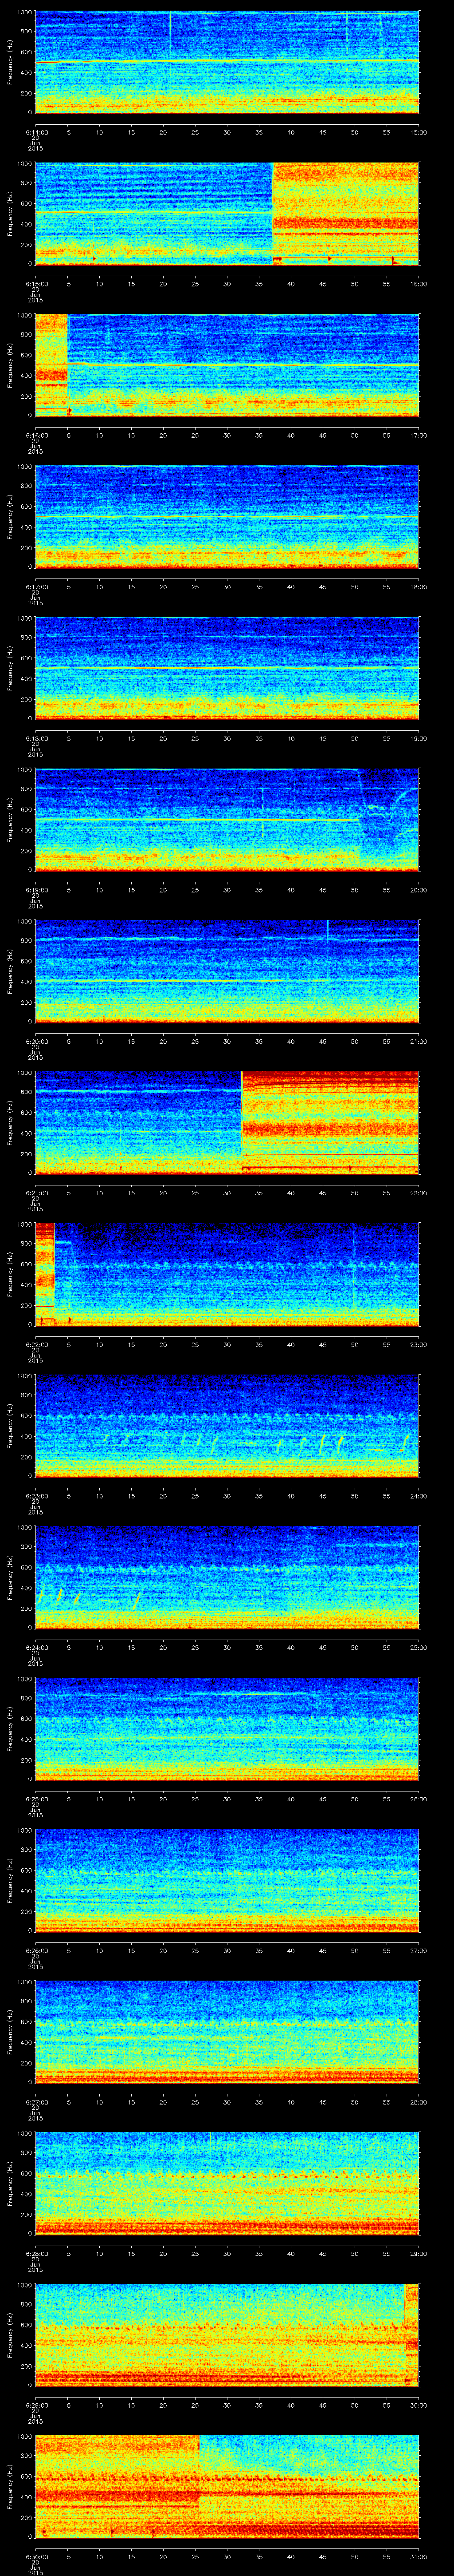
Task: Select the spectrogram panel starting at 6:25:00
Action: [227, 1728]
